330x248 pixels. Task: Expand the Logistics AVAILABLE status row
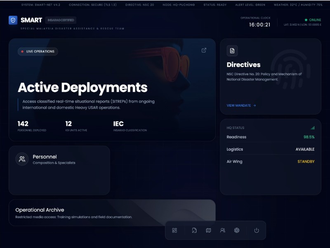click(x=270, y=149)
